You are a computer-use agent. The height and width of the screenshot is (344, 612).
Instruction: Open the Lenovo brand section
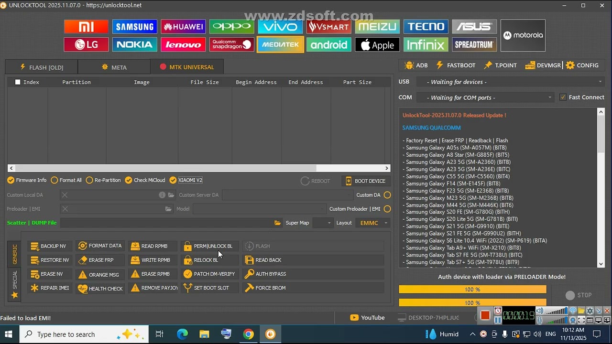(x=183, y=44)
